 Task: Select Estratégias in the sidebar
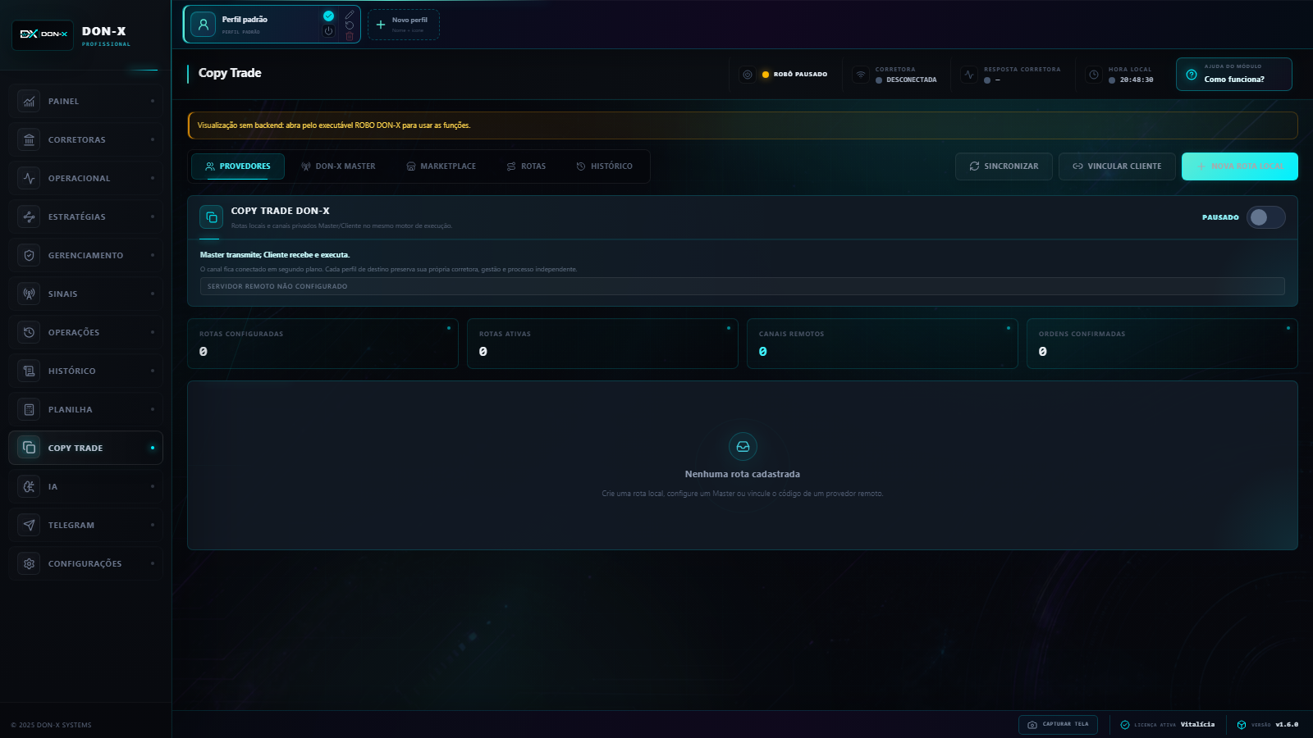click(x=86, y=216)
